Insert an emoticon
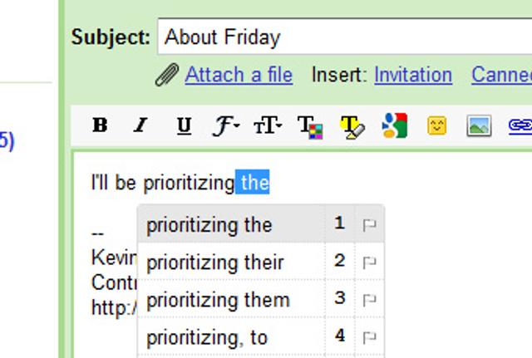Viewport: 532px width, 358px height. click(x=437, y=125)
